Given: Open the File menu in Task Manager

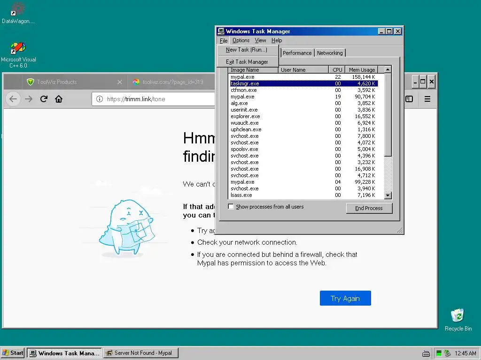Looking at the screenshot, I should 224,40.
